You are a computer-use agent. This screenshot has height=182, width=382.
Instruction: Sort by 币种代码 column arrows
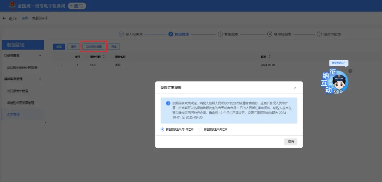pos(104,57)
